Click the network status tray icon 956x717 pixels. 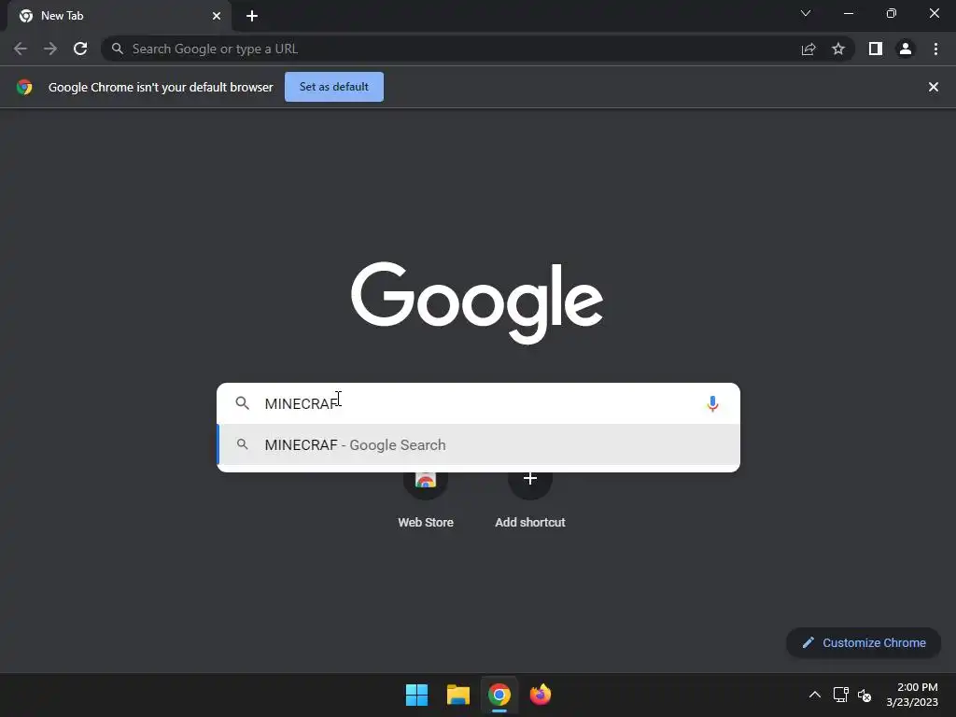[x=841, y=695]
